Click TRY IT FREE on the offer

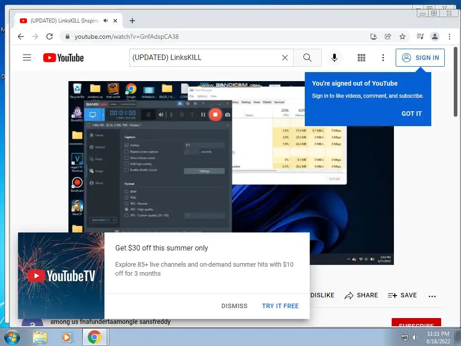[280, 306]
